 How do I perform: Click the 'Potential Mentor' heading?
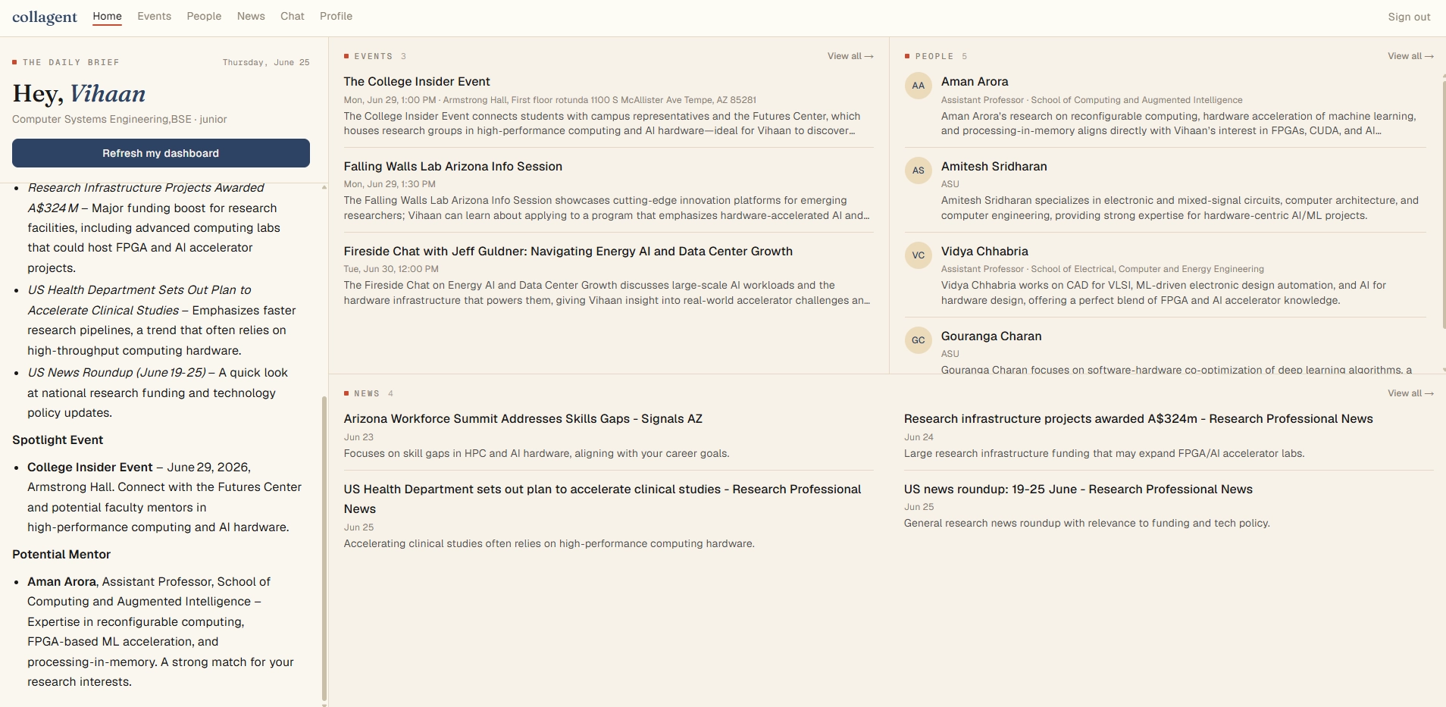coord(61,554)
